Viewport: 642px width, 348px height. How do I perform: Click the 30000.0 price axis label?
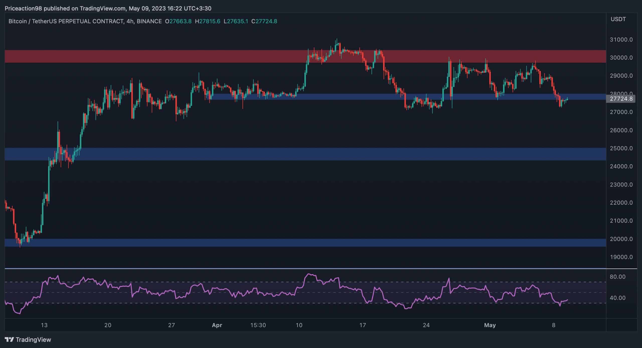click(621, 58)
